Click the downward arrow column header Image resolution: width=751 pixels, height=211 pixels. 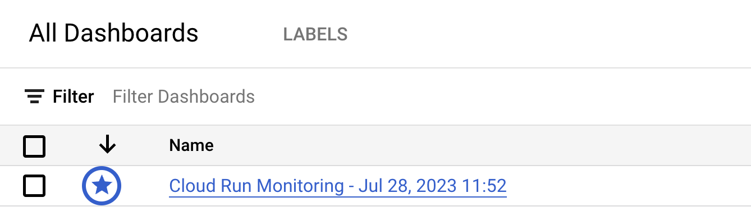pyautogui.click(x=107, y=146)
